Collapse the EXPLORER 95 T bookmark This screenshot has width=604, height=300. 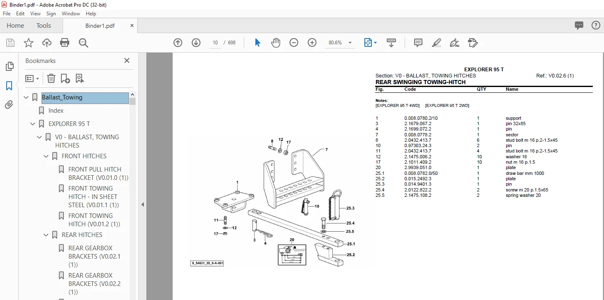pyautogui.click(x=33, y=124)
